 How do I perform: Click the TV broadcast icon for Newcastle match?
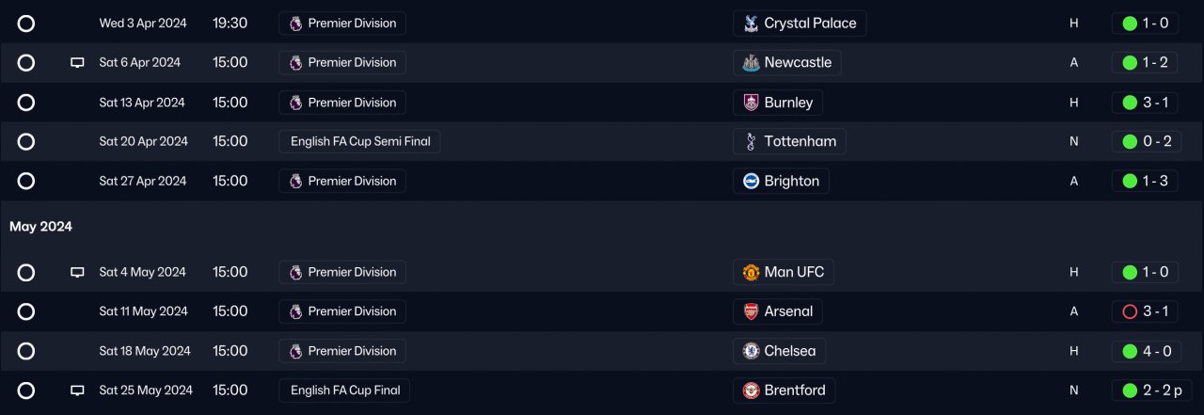77,63
